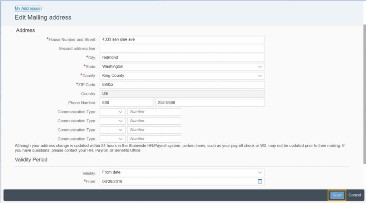
Task: Click the phone number field showing 252-5888
Action: 210,103
